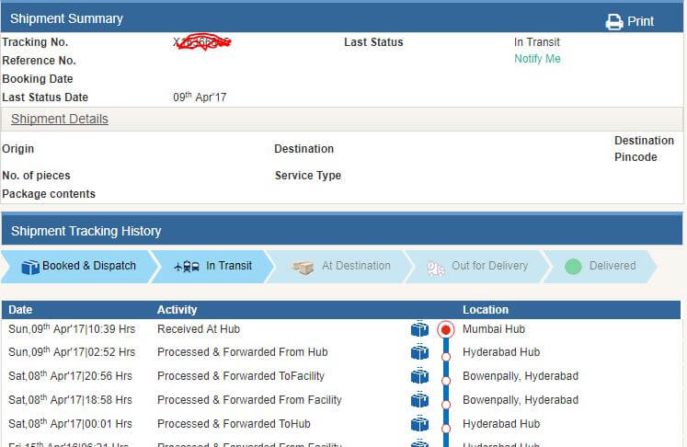This screenshot has width=687, height=447.
Task: Click Notify Me link
Action: coord(537,59)
